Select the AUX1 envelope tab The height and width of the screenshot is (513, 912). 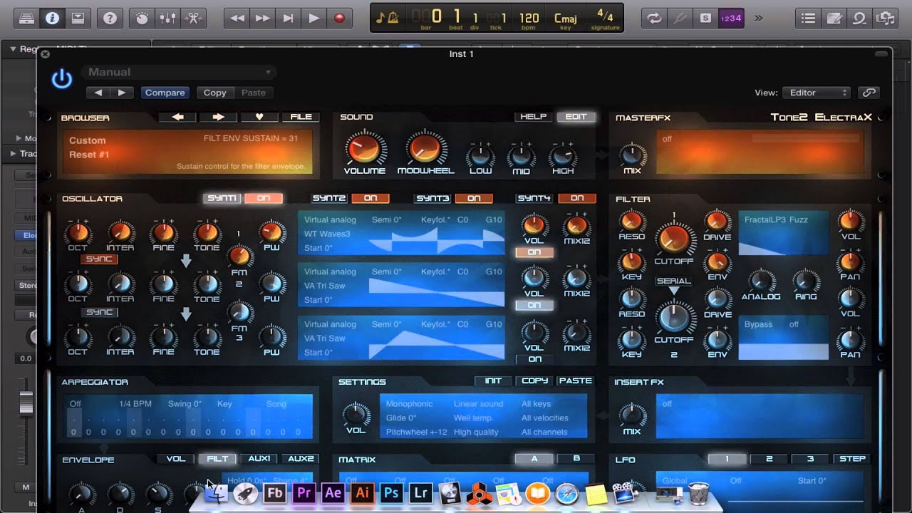coord(259,459)
